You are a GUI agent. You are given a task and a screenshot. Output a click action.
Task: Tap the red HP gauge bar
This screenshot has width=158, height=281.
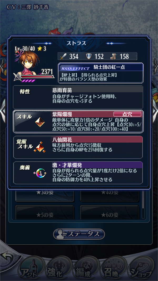click(37, 77)
